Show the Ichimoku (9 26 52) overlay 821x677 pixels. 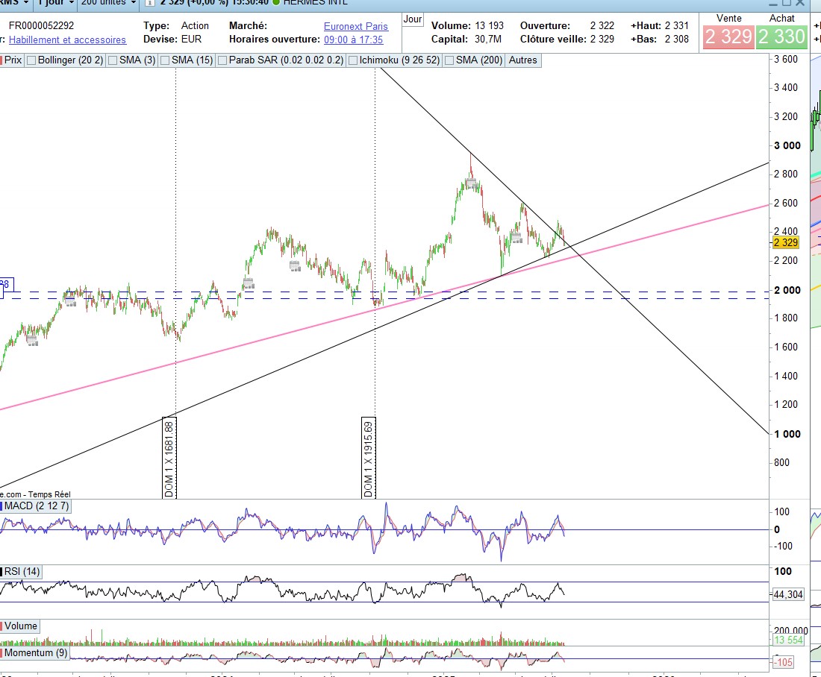[353, 60]
